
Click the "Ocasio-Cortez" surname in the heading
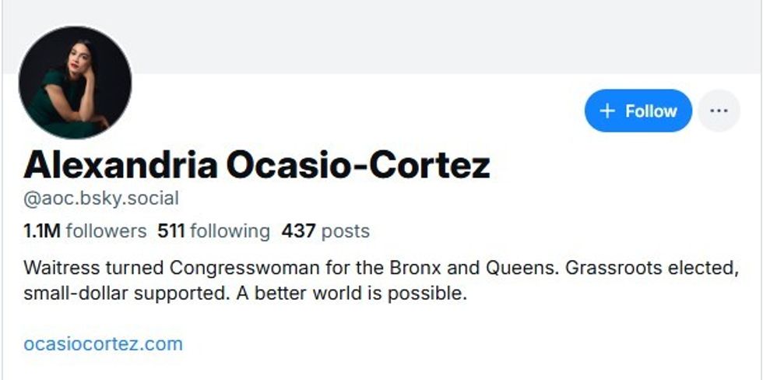pos(358,165)
